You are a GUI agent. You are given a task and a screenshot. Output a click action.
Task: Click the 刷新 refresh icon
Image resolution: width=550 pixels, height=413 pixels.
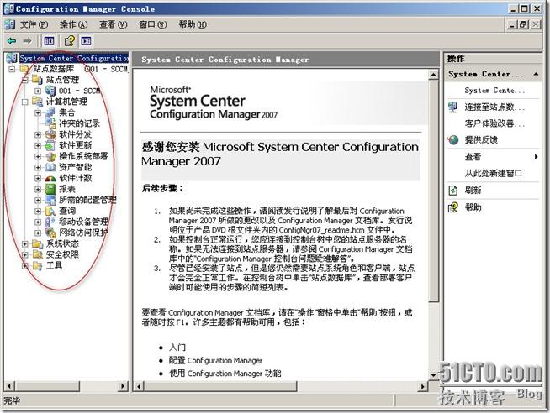453,191
